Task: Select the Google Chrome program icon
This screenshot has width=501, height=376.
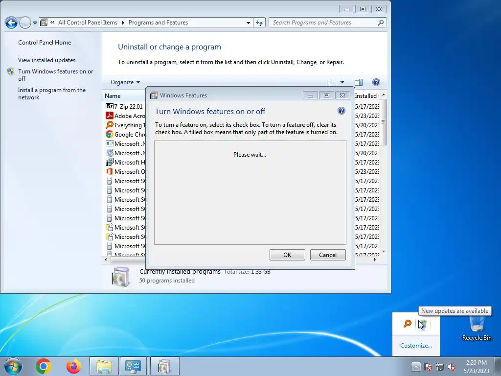Action: [109, 134]
